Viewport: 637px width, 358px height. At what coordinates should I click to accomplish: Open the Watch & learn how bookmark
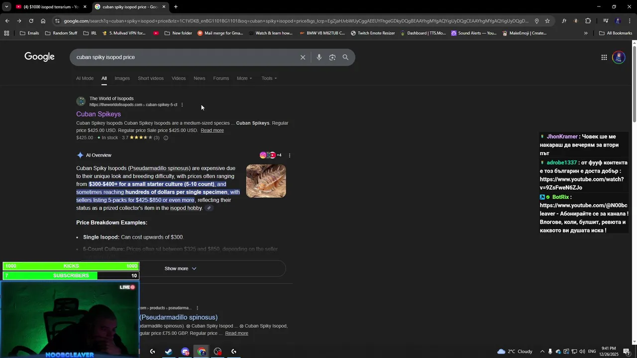(270, 33)
